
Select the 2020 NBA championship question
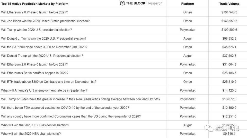click(x=31, y=134)
